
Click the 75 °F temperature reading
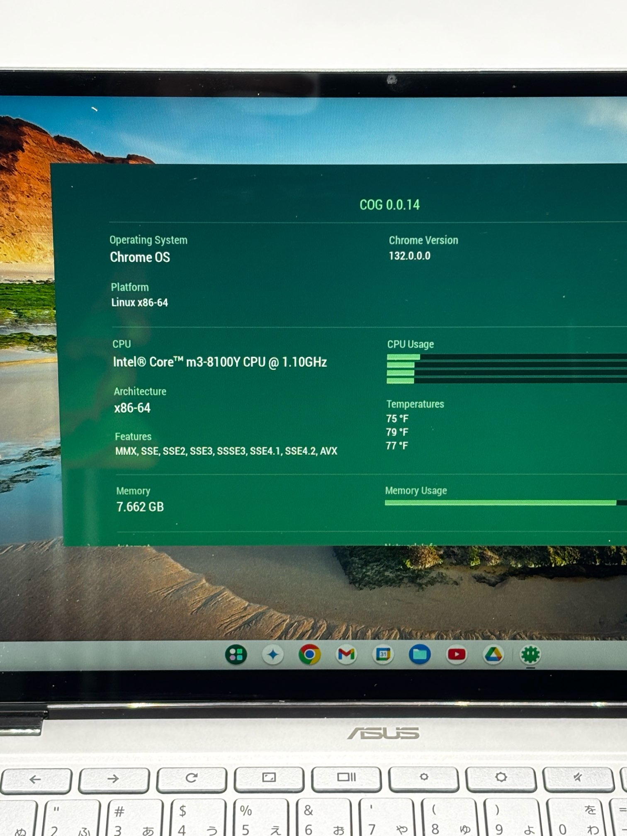397,418
